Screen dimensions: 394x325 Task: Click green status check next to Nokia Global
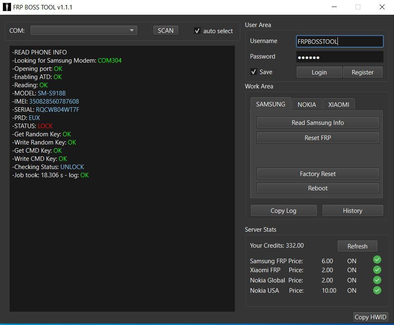tap(377, 280)
